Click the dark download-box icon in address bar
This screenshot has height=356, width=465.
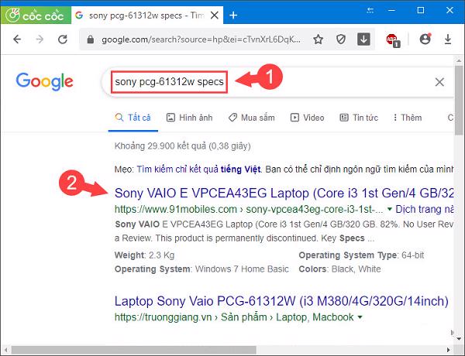[x=363, y=39]
